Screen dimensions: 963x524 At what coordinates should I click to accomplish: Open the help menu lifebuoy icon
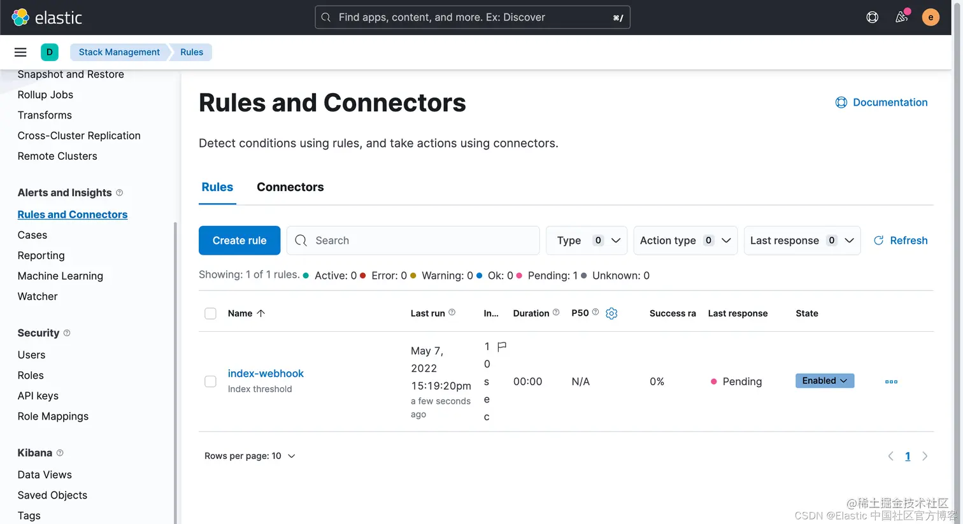(x=873, y=17)
